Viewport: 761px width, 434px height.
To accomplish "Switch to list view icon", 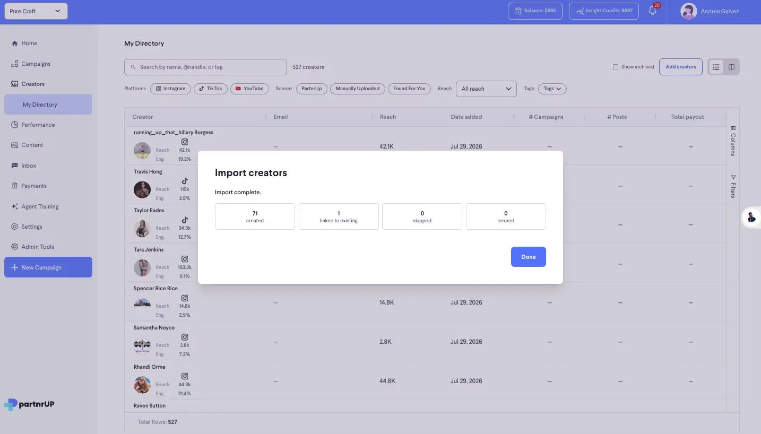I will [x=716, y=67].
